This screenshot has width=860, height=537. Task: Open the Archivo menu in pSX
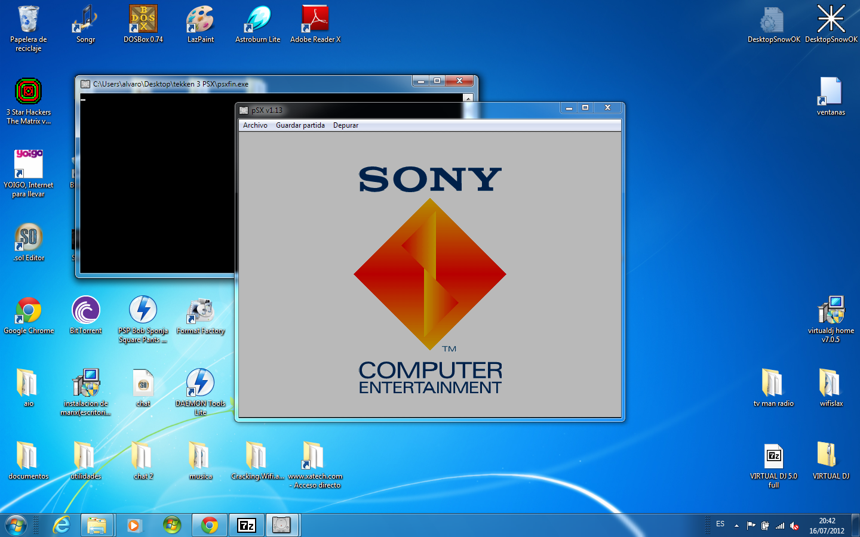tap(255, 125)
